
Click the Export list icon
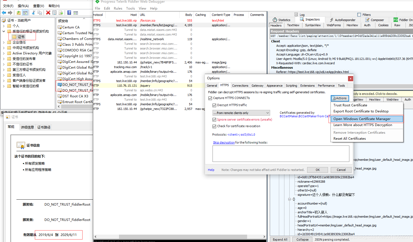pyautogui.click(x=61, y=13)
